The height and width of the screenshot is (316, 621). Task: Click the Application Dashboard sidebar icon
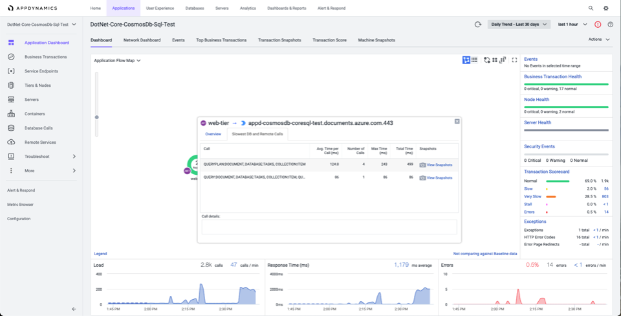(x=11, y=43)
